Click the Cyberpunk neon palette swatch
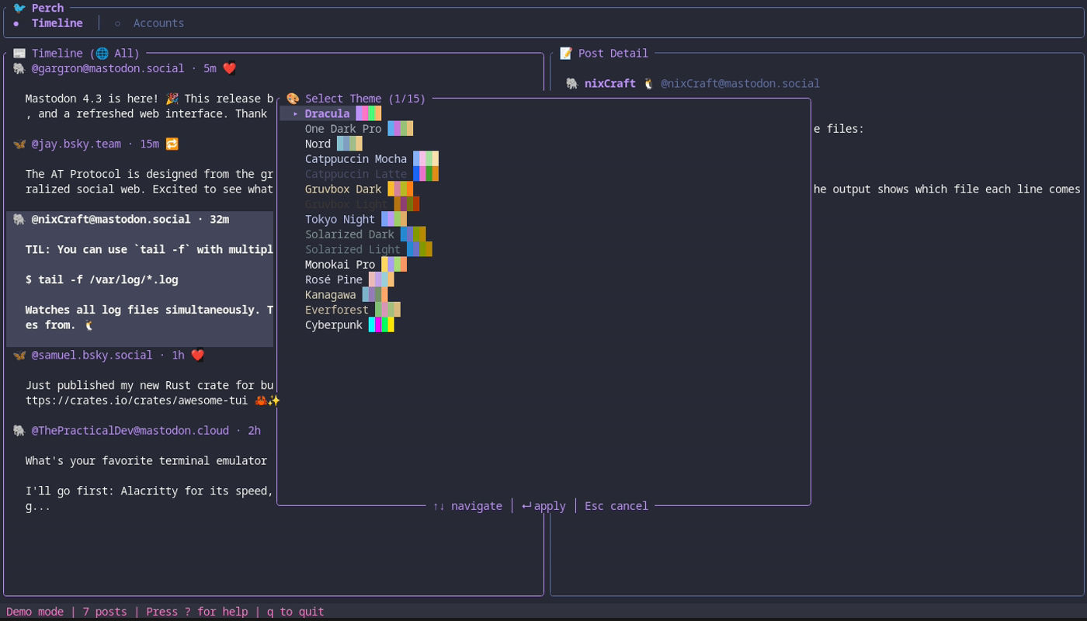1087x621 pixels. (x=381, y=325)
